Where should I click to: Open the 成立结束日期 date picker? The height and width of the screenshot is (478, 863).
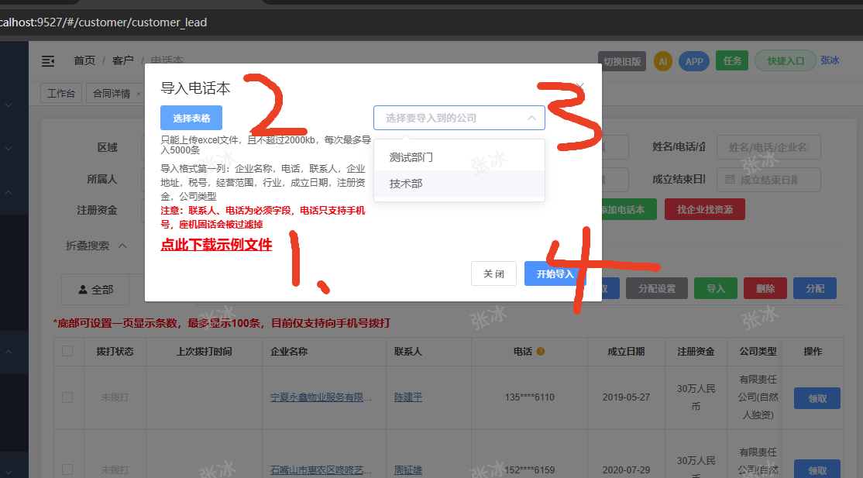click(x=769, y=180)
